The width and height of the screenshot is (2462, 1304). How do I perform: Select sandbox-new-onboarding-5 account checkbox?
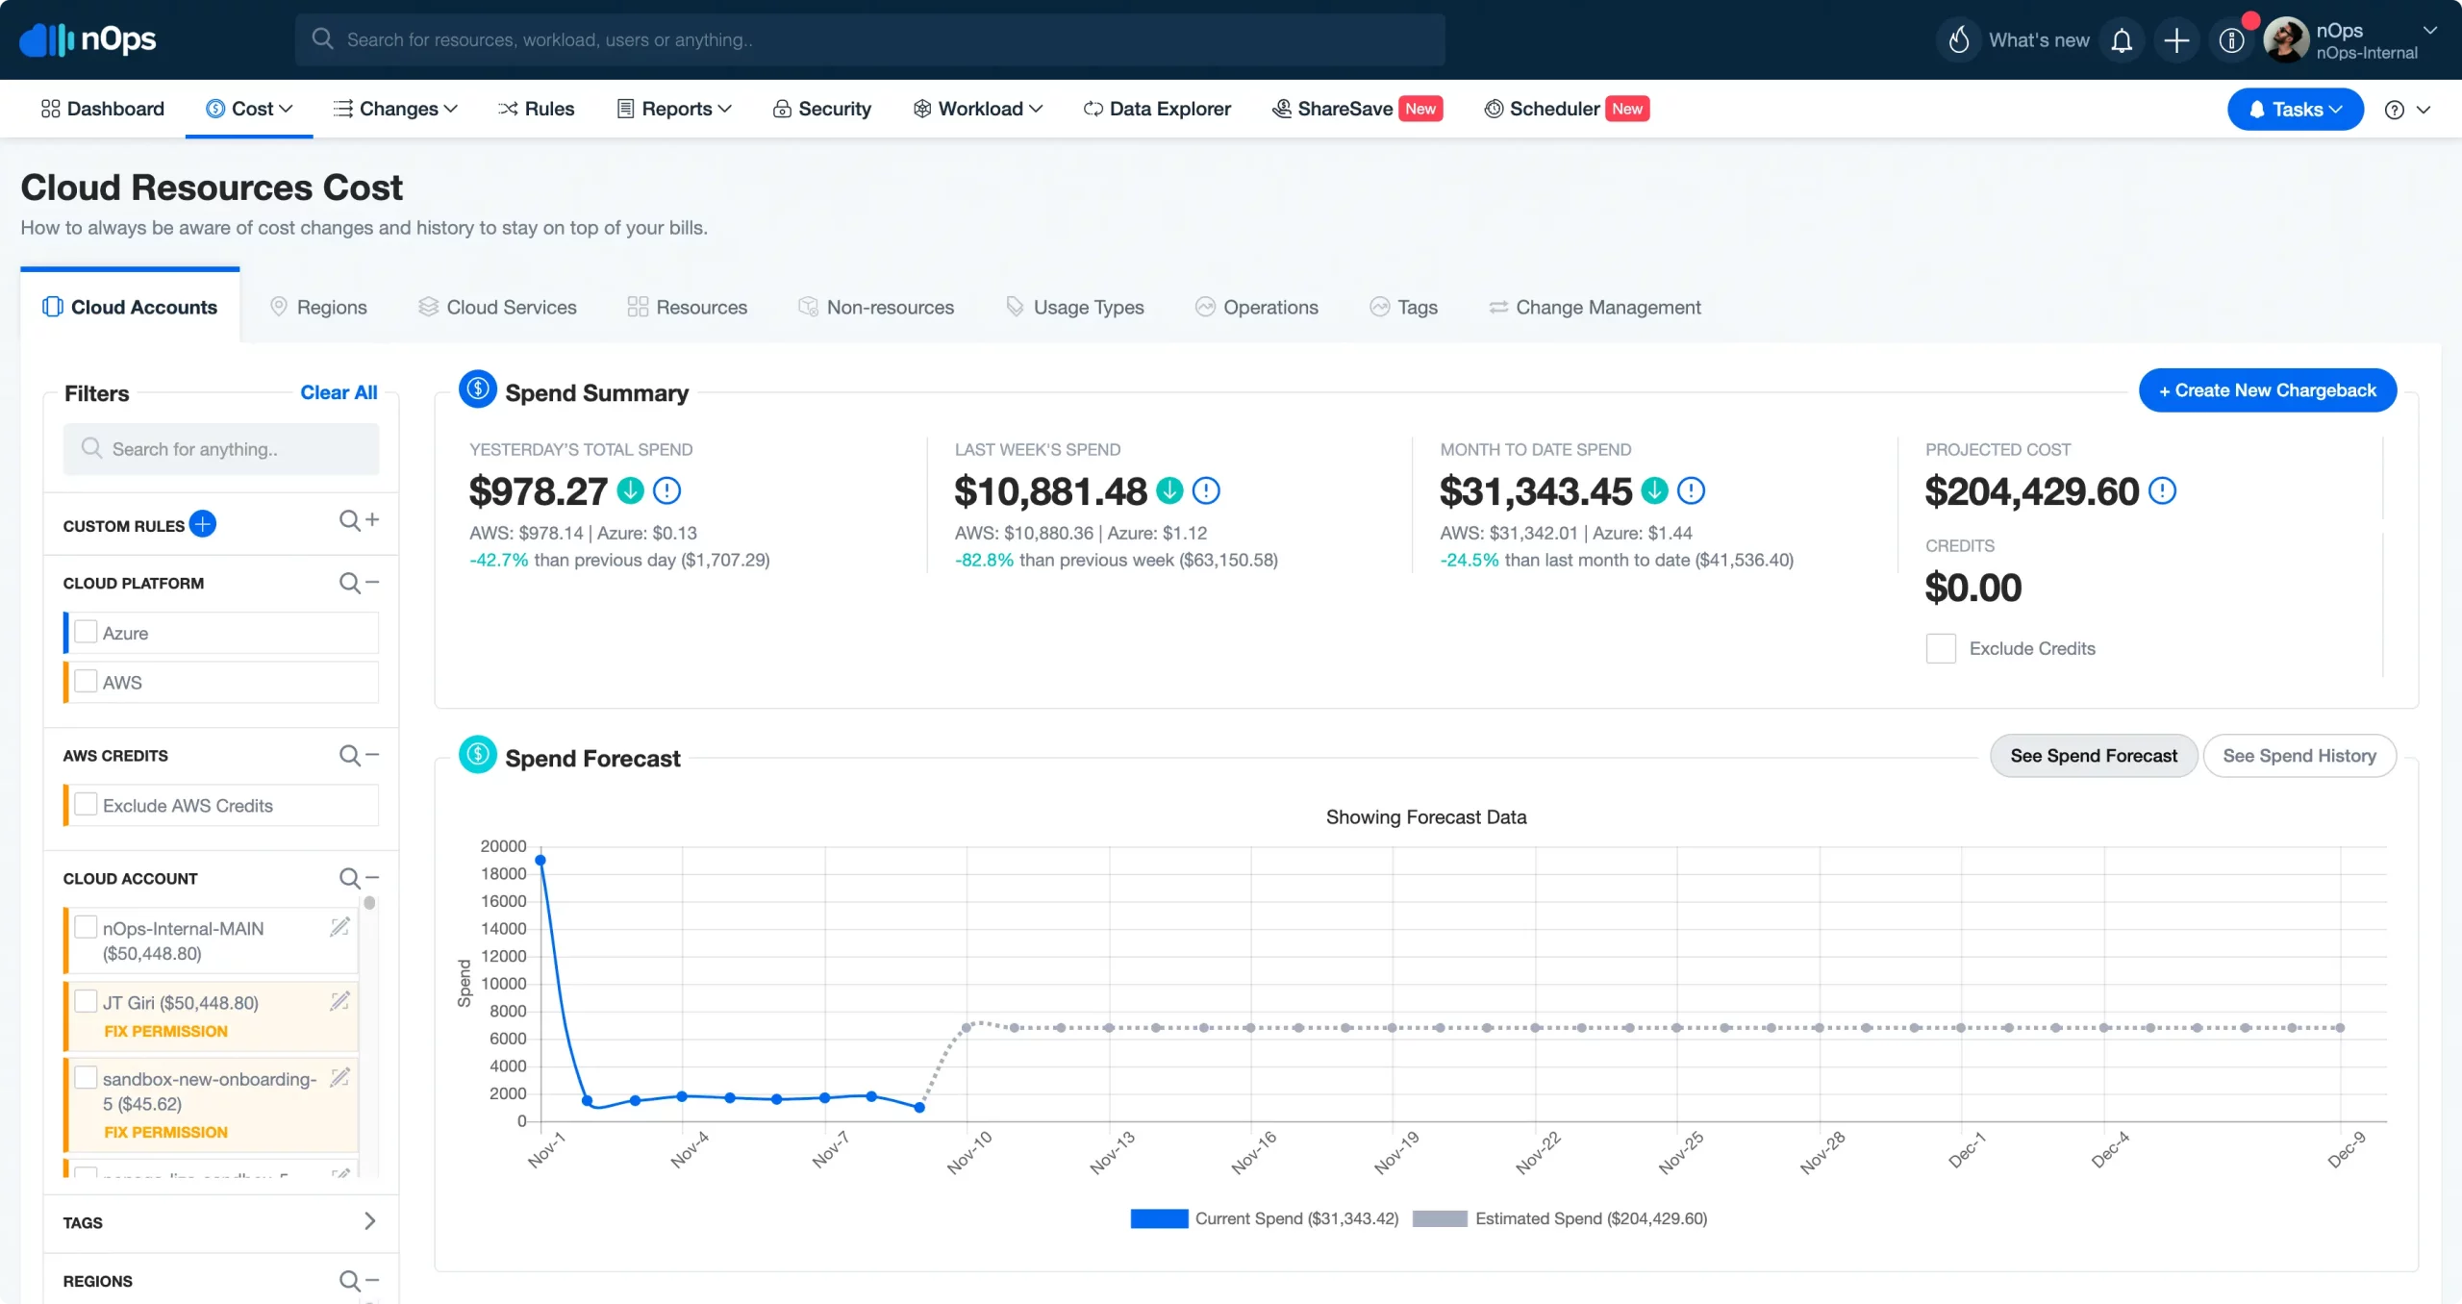point(86,1077)
